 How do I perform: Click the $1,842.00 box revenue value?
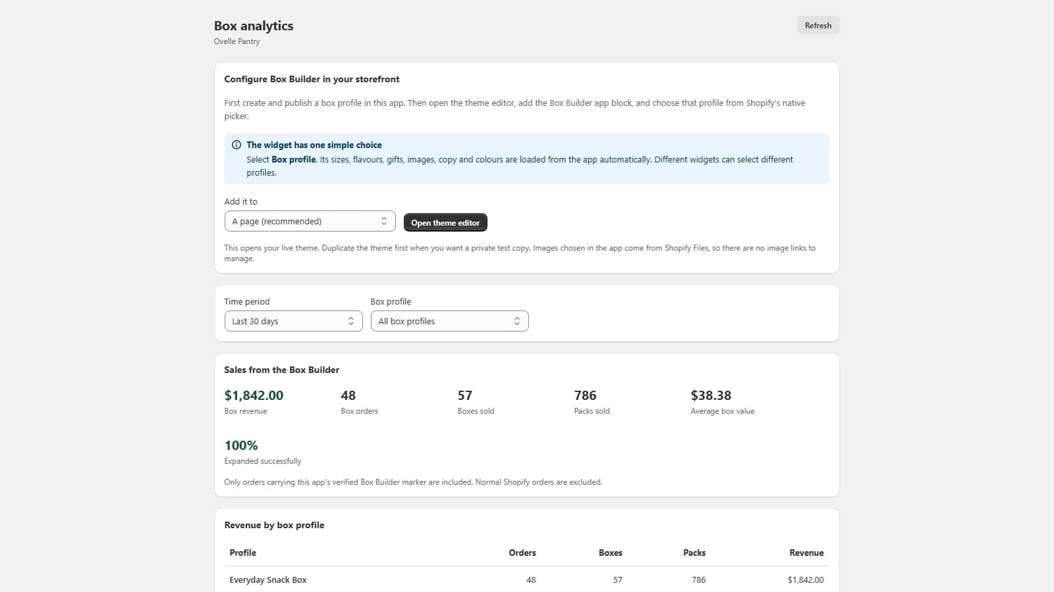(254, 395)
